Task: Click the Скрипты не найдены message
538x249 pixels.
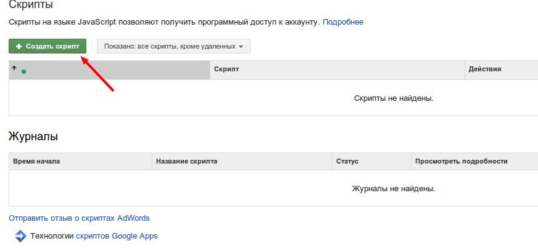Action: pos(394,98)
